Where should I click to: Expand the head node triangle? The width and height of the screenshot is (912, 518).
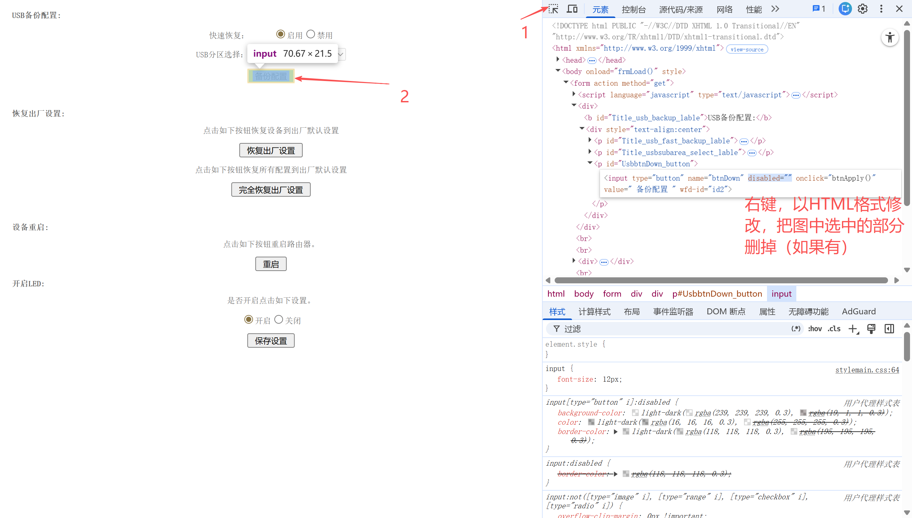click(x=558, y=59)
